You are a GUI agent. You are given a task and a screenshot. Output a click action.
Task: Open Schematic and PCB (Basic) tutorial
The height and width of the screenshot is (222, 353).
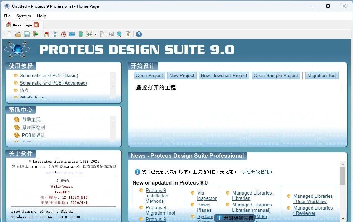[49, 76]
